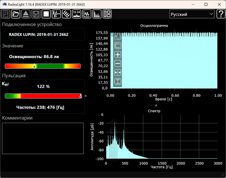Image resolution: width=226 pixels, height=178 pixels.
Task: Open help with the question mark button
Action: [x=221, y=14]
